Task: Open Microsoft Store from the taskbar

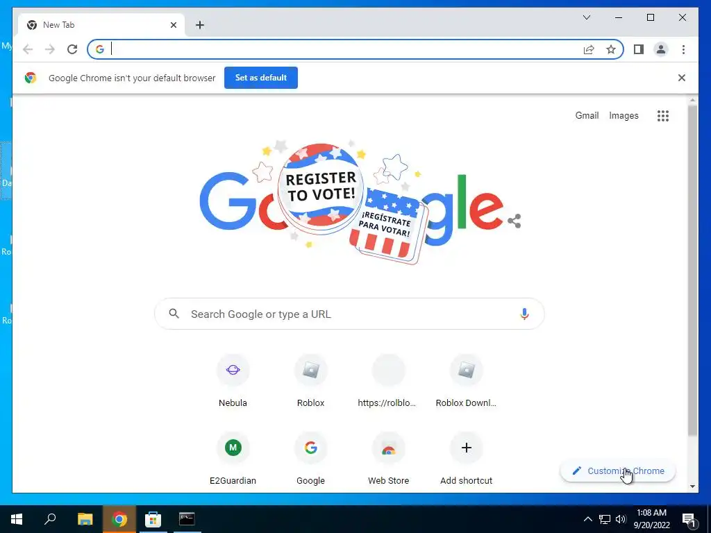Action: pyautogui.click(x=153, y=519)
